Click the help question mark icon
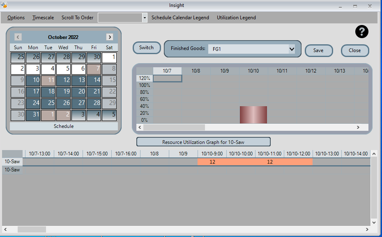Screen dimensions: 382x237 pyautogui.click(x=361, y=32)
